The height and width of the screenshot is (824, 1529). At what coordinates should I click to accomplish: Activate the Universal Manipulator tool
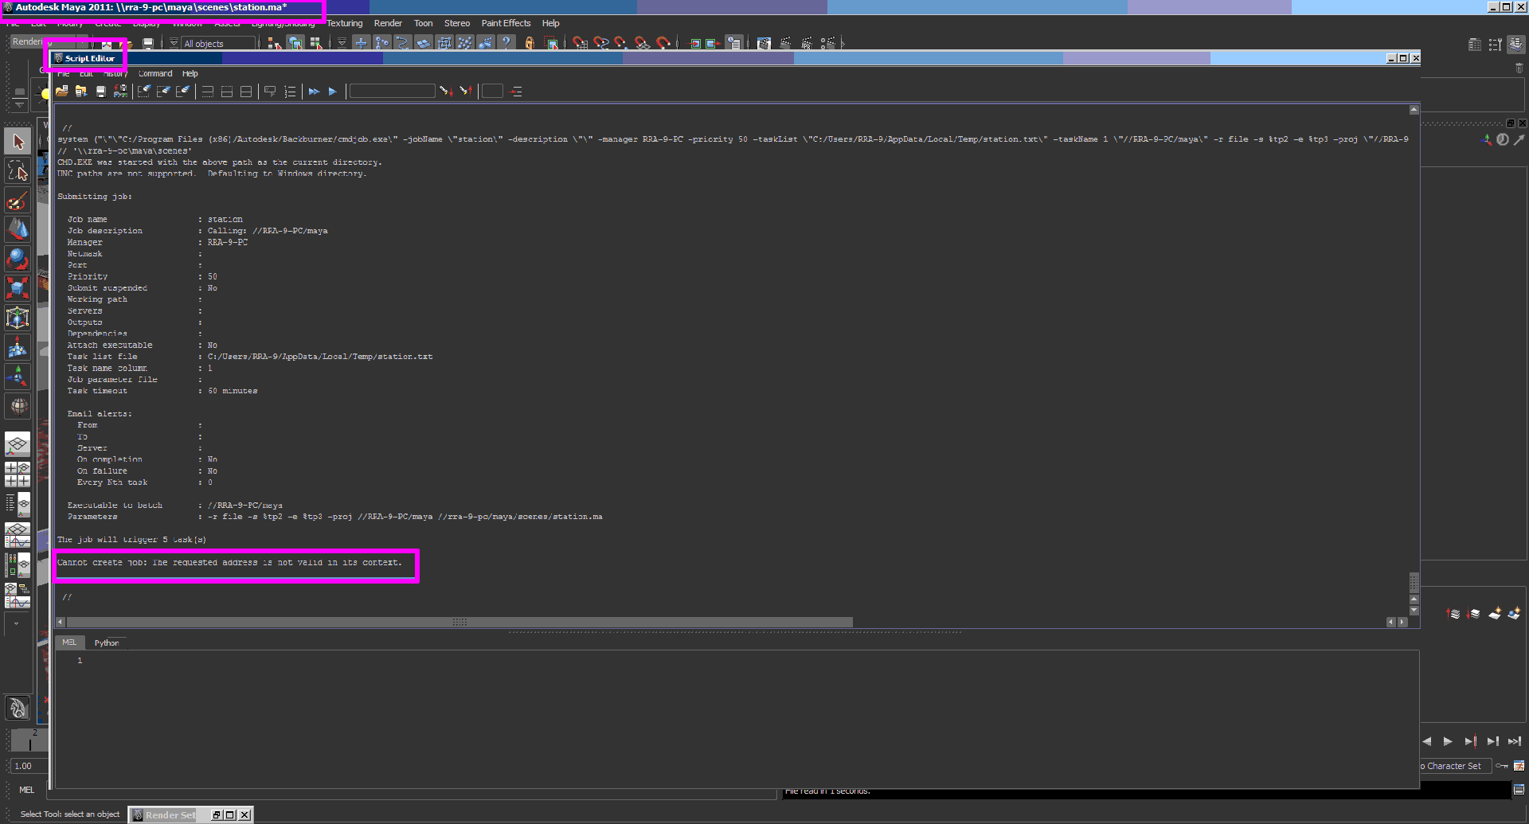pyautogui.click(x=18, y=318)
